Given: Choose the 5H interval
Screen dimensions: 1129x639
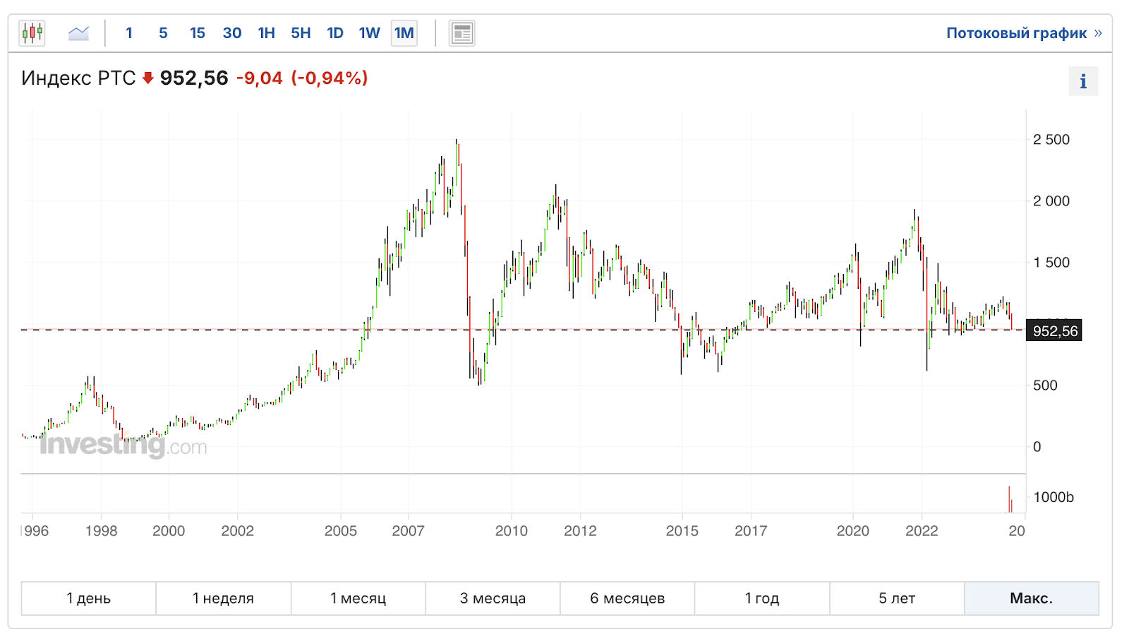Looking at the screenshot, I should click(301, 33).
